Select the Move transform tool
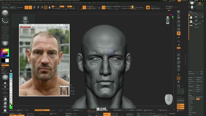This screenshot has height=116, width=206. [x=34, y=7]
